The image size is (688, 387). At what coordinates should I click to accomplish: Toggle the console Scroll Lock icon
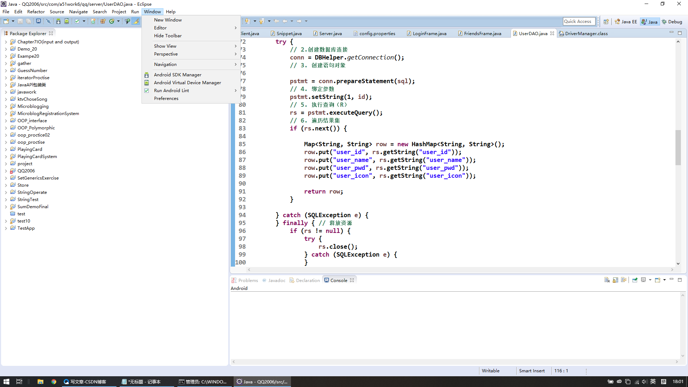(615, 280)
